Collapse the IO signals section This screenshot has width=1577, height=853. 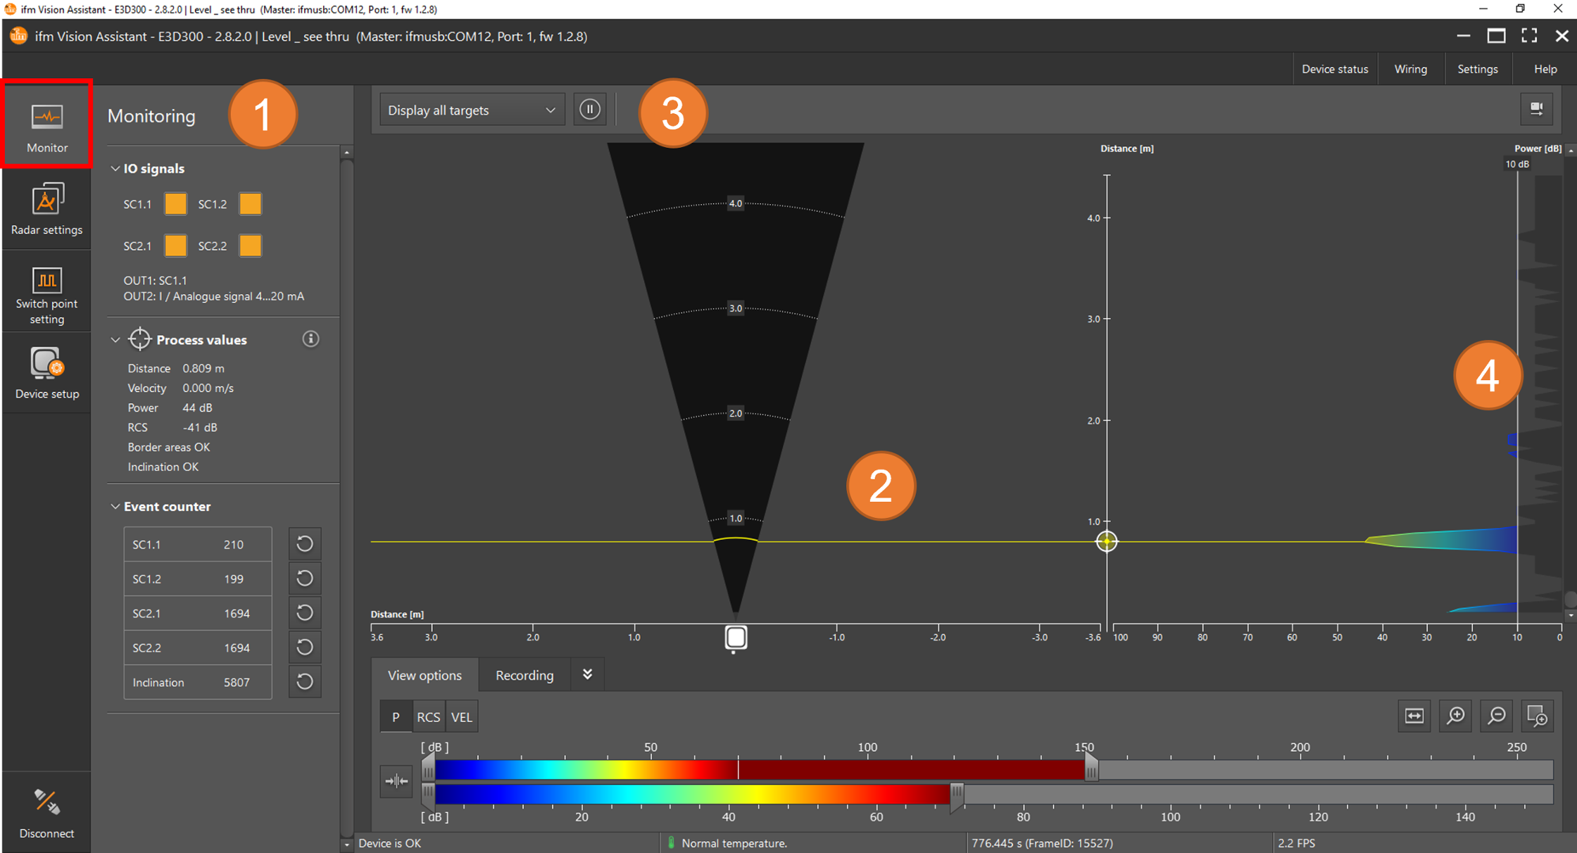click(116, 168)
